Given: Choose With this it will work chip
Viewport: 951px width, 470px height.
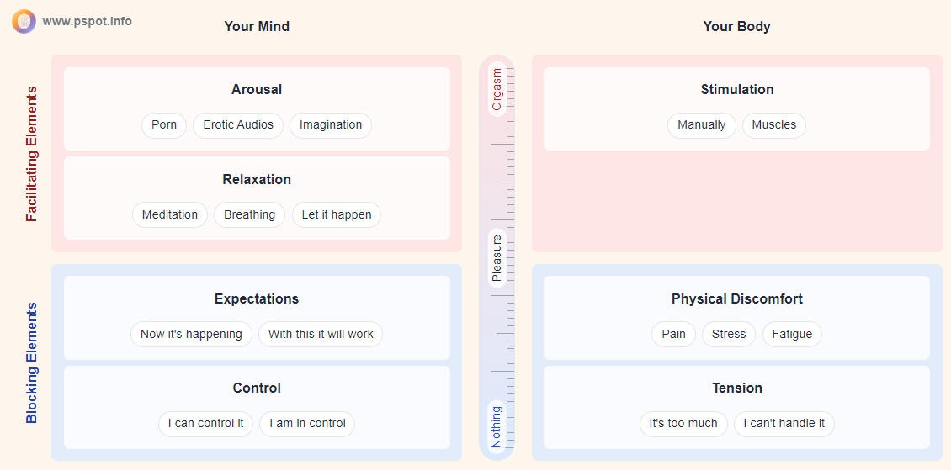Looking at the screenshot, I should (321, 335).
